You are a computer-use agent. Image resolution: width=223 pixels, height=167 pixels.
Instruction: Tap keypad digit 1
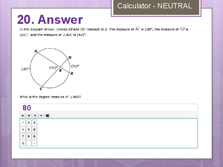point(23,122)
